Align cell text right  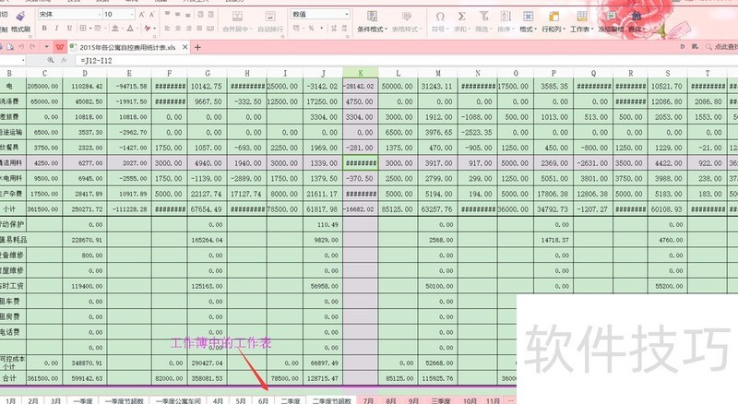coord(188,29)
